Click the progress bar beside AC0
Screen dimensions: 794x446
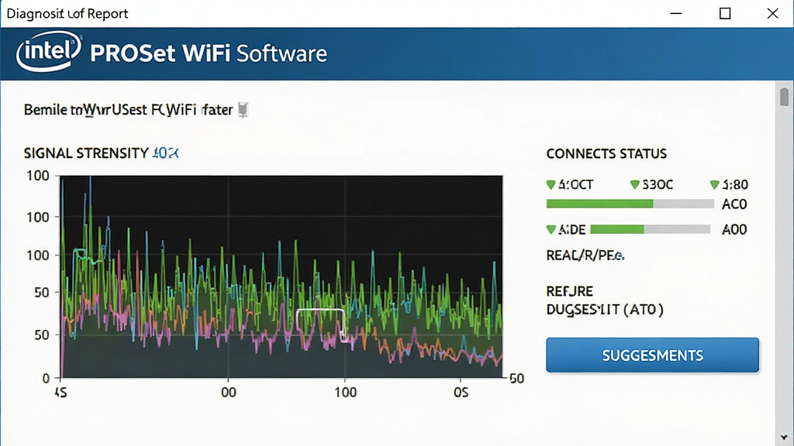pos(630,204)
